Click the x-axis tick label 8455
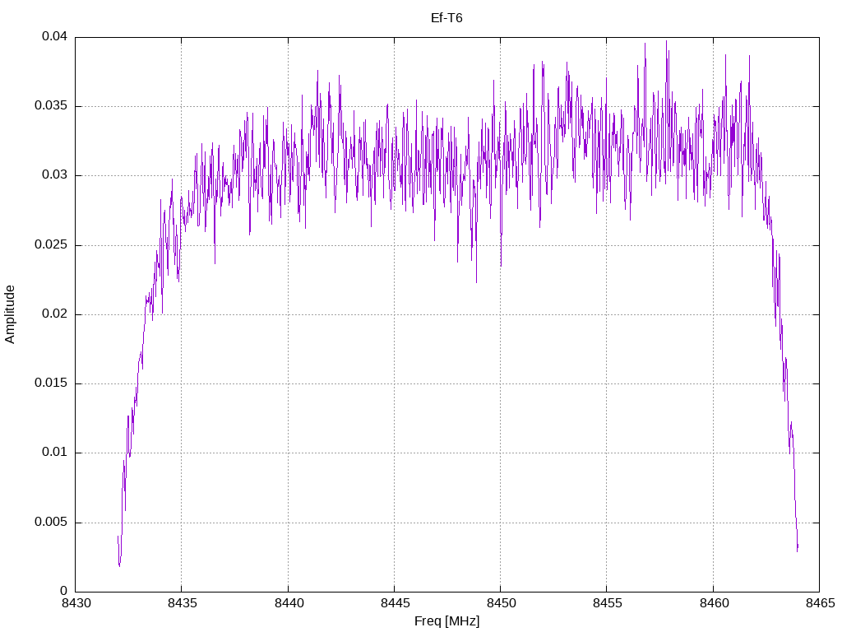This screenshot has width=842, height=632. tap(607, 603)
